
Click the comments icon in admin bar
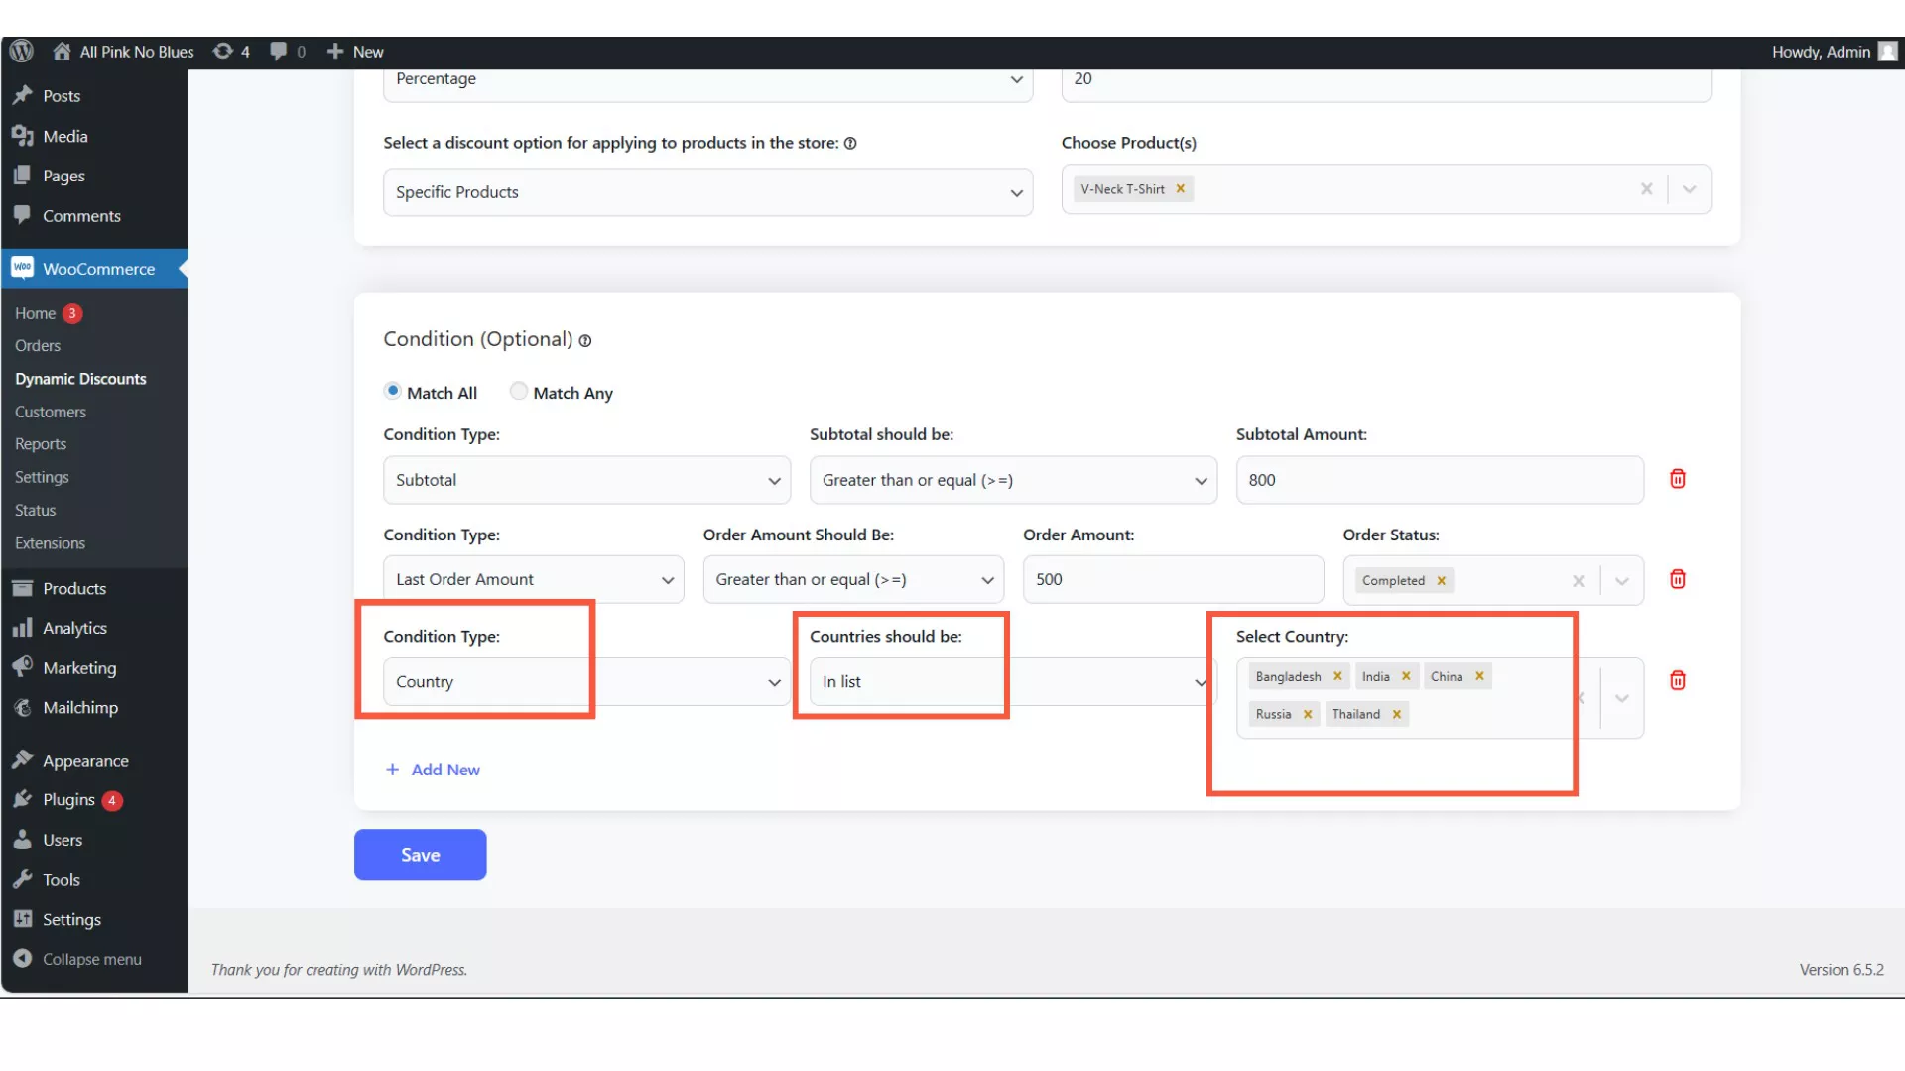278,51
